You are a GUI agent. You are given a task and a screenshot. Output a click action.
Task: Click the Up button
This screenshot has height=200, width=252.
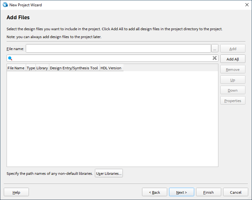pos(233,80)
